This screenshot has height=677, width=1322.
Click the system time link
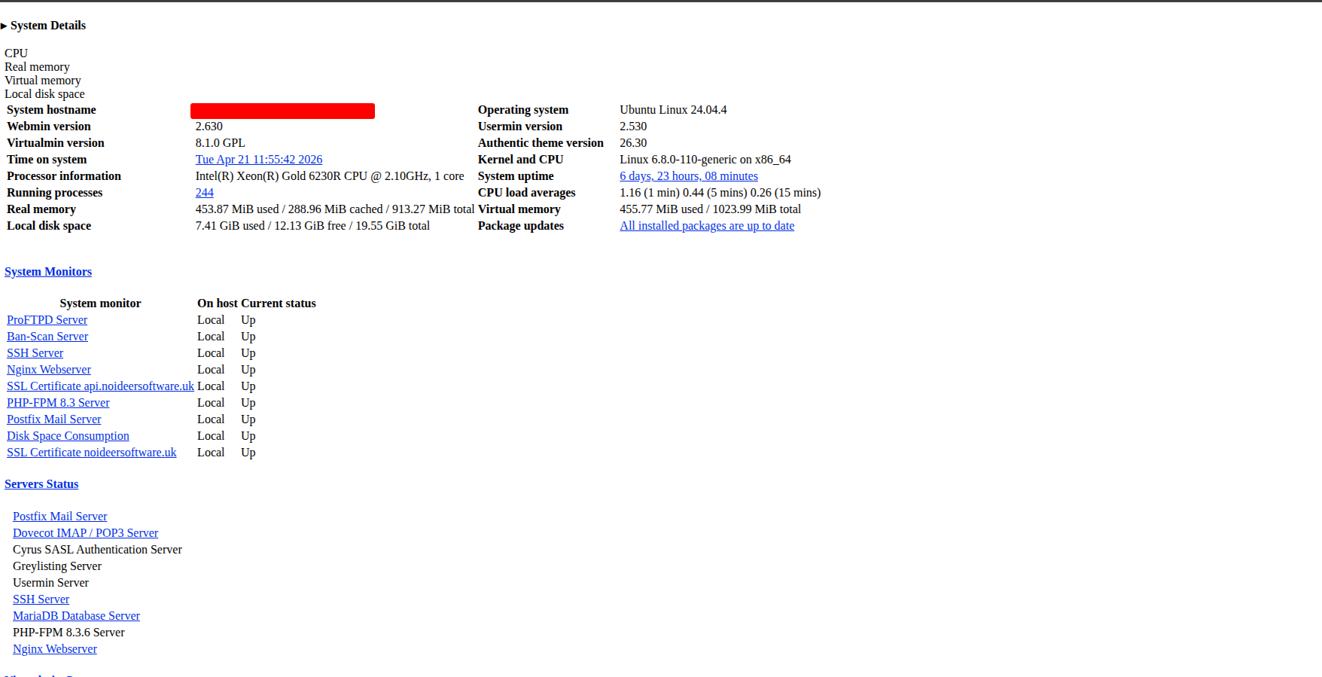pos(258,160)
